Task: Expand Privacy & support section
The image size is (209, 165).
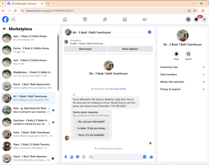Action: (x=182, y=89)
